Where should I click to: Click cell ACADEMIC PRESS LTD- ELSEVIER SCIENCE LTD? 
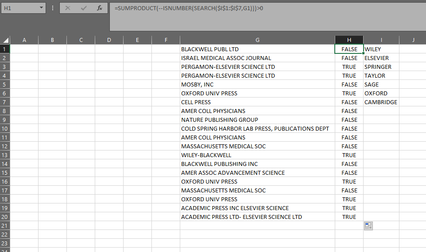257,217
